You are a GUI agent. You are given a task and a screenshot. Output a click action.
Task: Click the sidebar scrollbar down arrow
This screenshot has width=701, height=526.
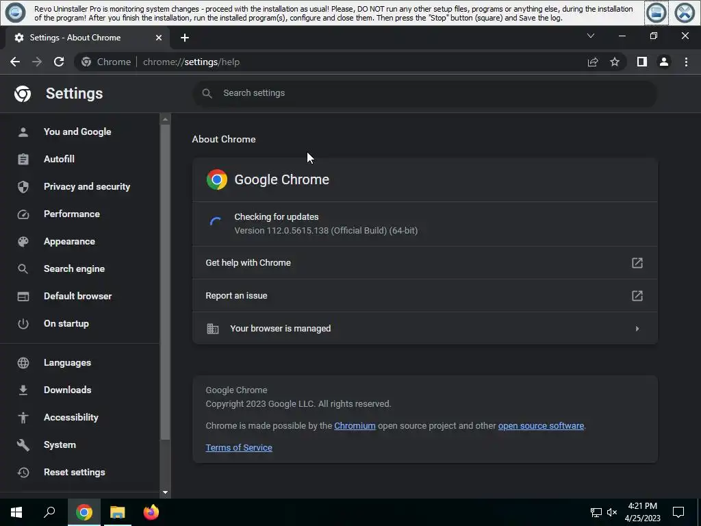165,492
